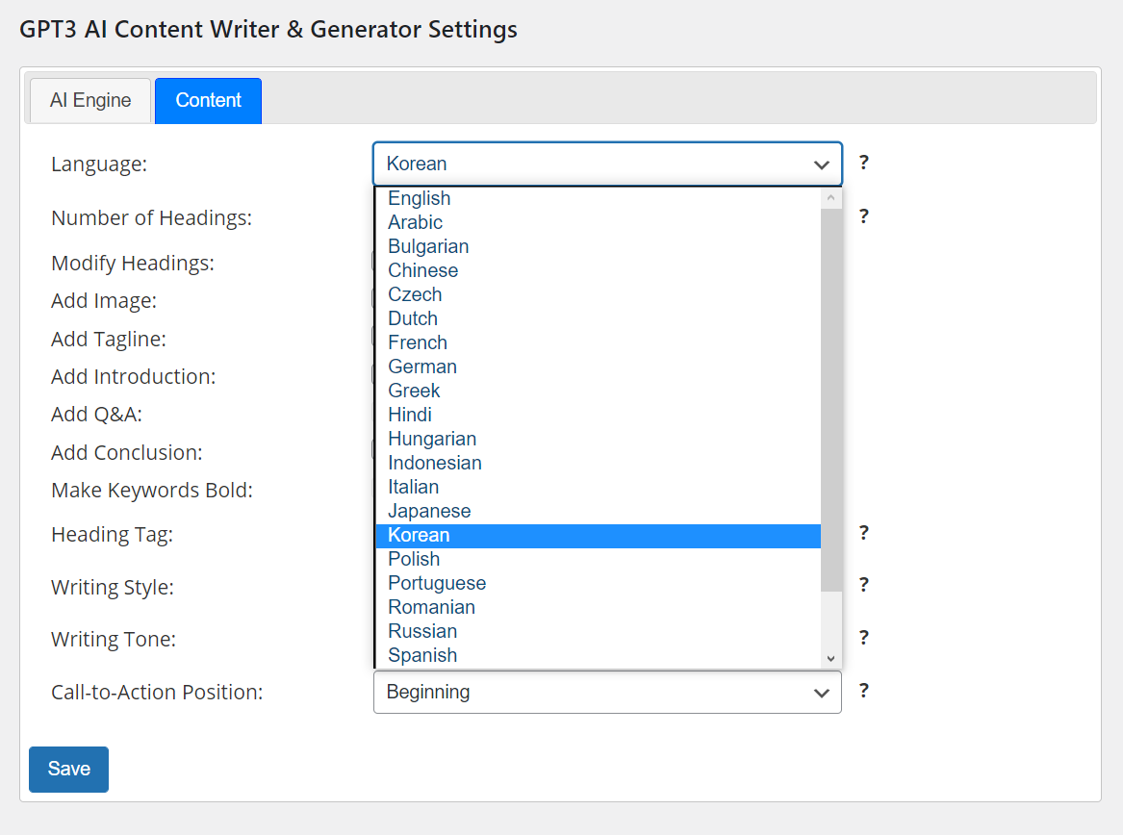Screen dimensions: 1123x835
Task: Choose English from the language list
Action: click(598, 198)
